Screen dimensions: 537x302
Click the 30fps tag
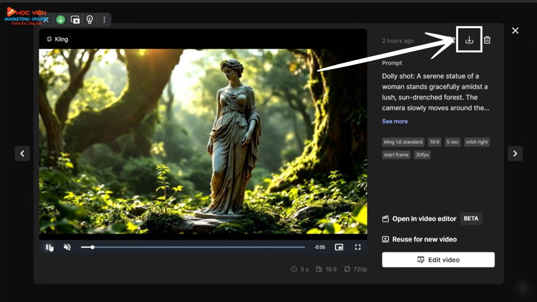pyautogui.click(x=422, y=155)
